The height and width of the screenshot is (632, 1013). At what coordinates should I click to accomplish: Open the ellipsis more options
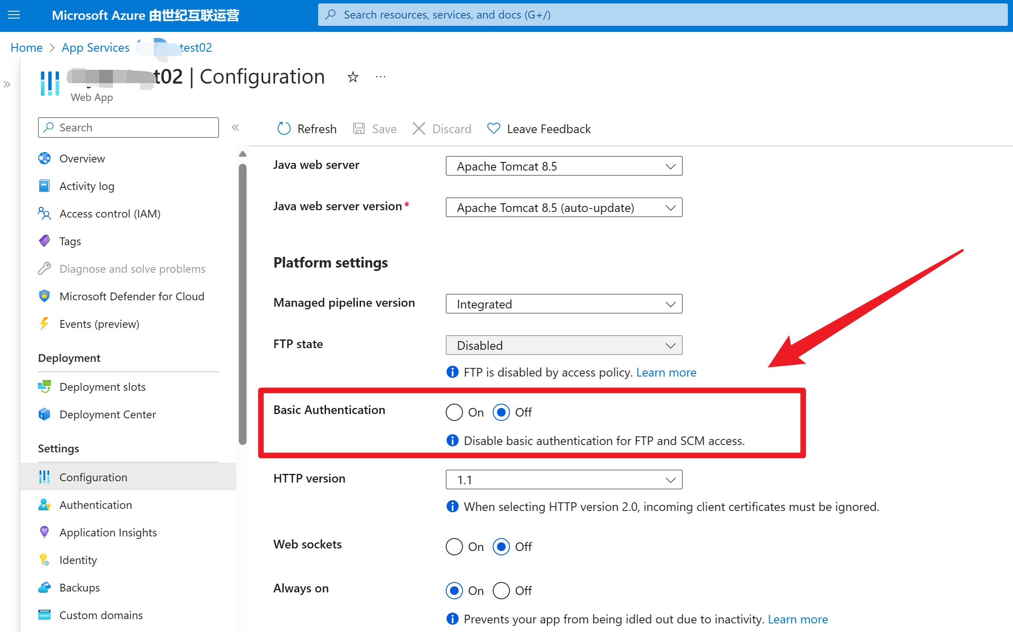click(x=380, y=77)
